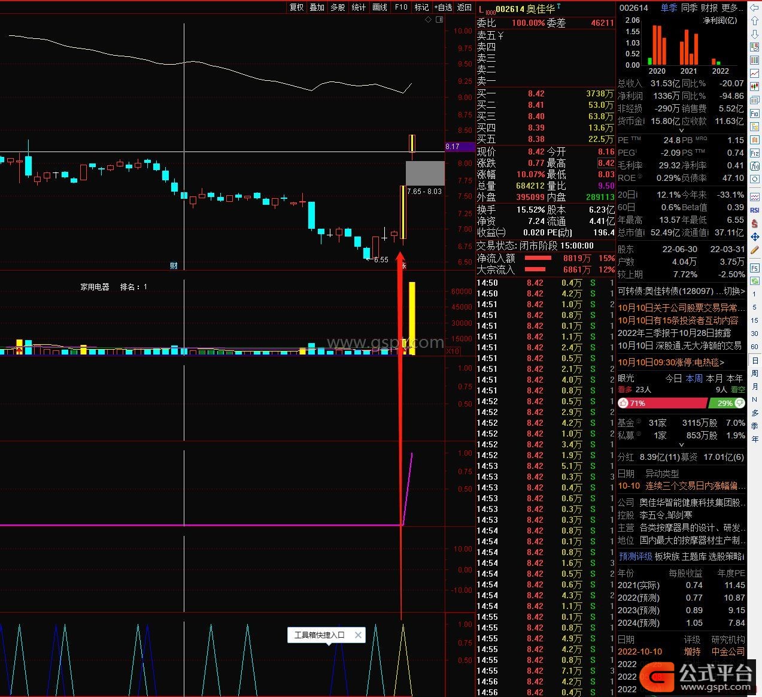The image size is (762, 697).
Task: Open the 更多 financial options
Action: pyautogui.click(x=733, y=8)
